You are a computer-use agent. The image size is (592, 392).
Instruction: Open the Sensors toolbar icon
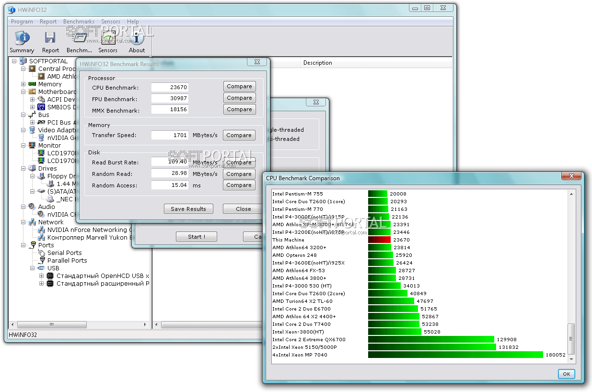(x=108, y=38)
